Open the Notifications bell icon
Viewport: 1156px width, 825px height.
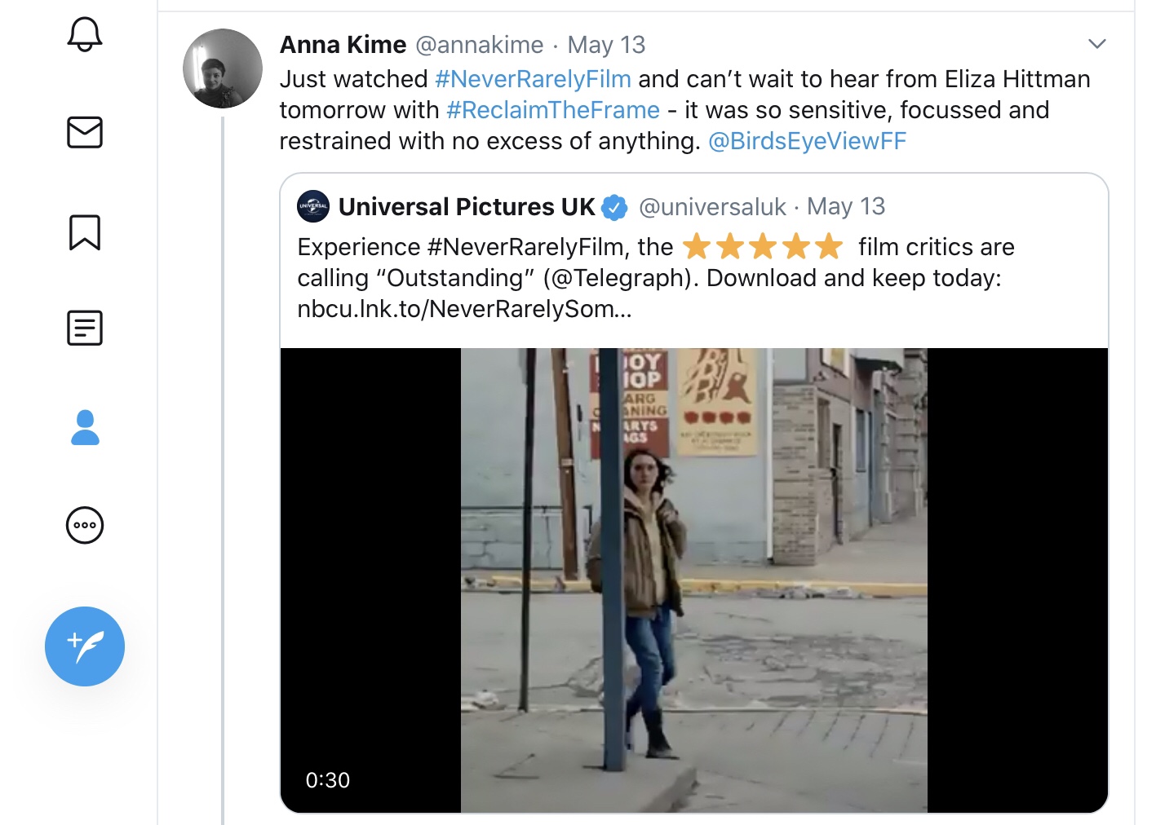tap(85, 33)
